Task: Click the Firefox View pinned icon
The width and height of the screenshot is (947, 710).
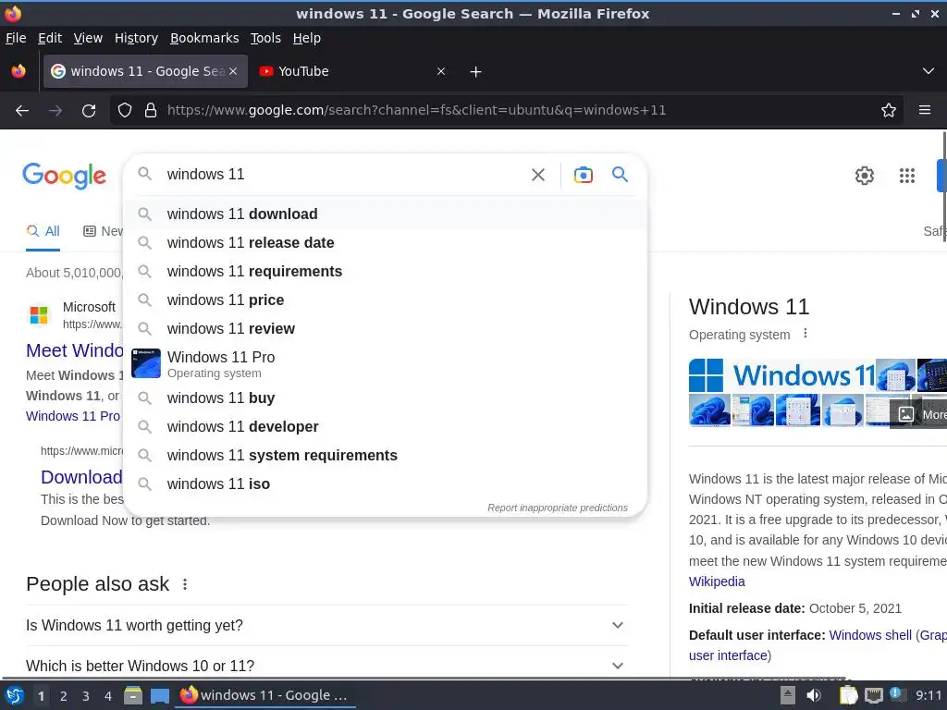Action: click(x=18, y=71)
